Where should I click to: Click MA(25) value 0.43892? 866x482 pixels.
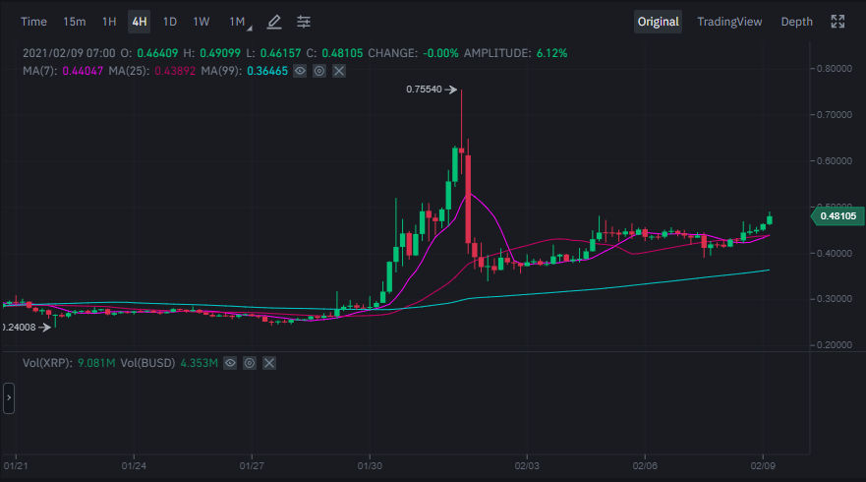click(x=175, y=71)
